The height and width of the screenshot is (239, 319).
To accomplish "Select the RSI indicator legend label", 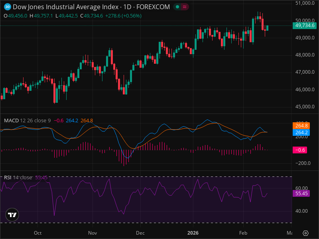I will pos(8,177).
